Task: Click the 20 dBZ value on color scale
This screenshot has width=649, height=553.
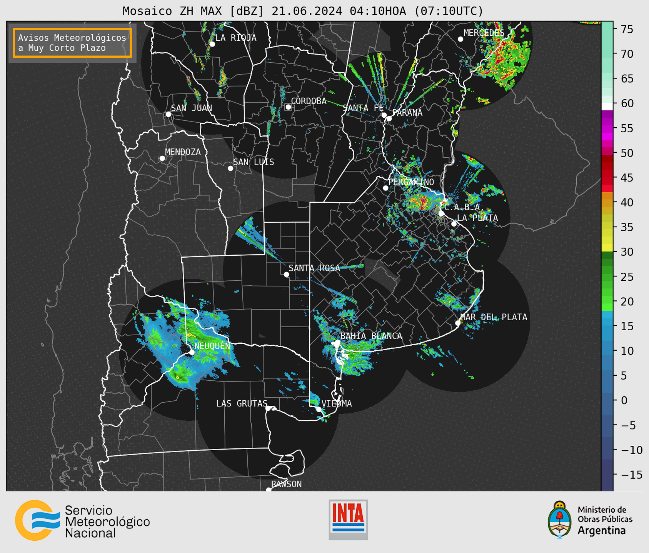Action: (x=627, y=301)
